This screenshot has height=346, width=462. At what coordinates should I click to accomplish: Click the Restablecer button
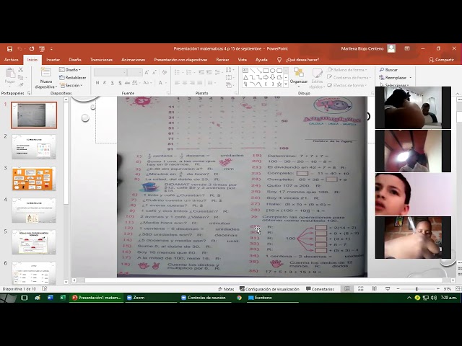click(73, 78)
